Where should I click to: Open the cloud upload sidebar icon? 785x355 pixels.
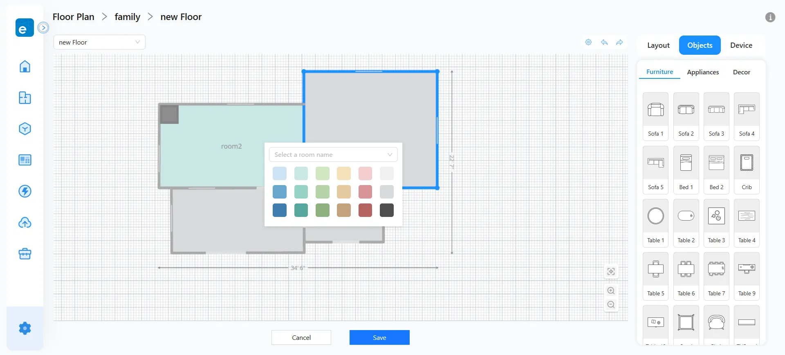click(25, 223)
